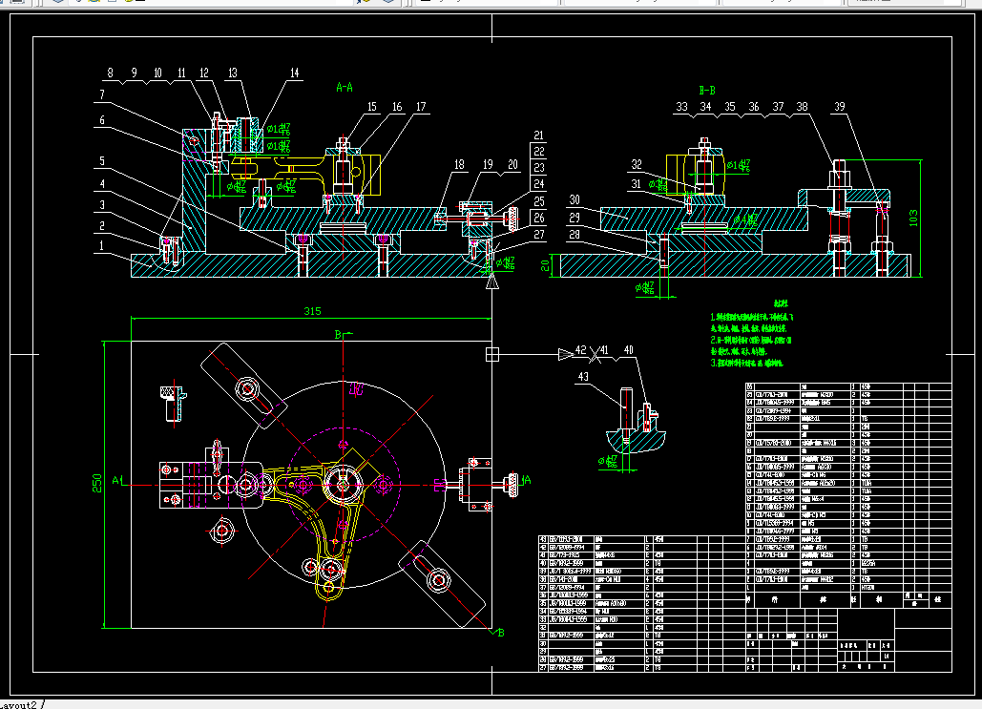Screen dimensions: 982x709
Task: Select the 103 height dimension text
Action: [913, 218]
